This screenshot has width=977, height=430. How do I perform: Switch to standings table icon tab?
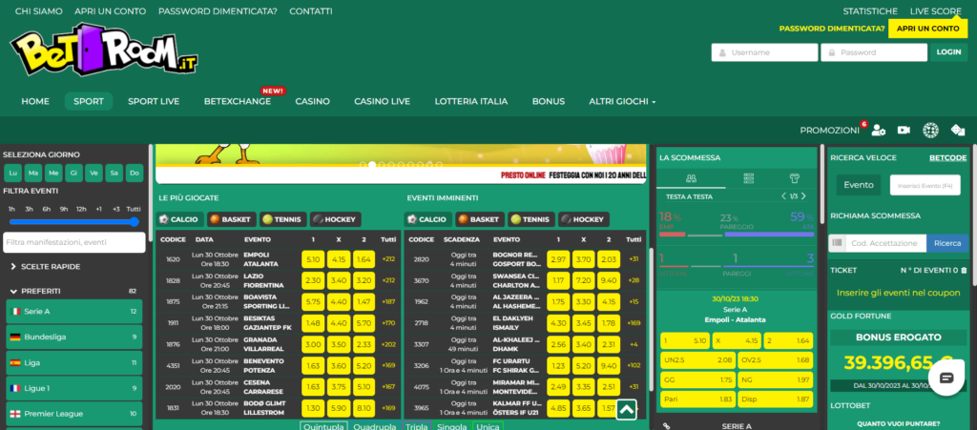749,178
